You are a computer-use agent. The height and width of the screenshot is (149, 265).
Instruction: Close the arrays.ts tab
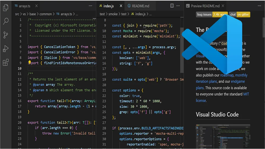(36, 6)
